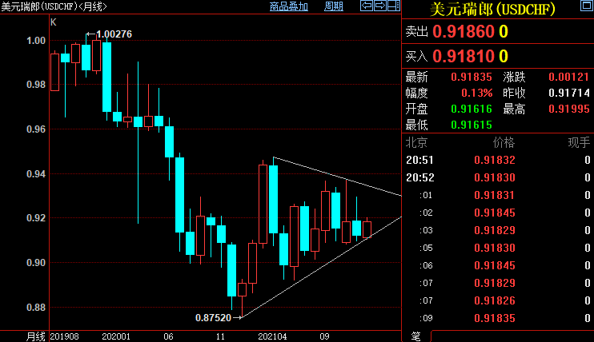Click the right arrow navigation icon
594x342 pixels.
pos(379,6)
